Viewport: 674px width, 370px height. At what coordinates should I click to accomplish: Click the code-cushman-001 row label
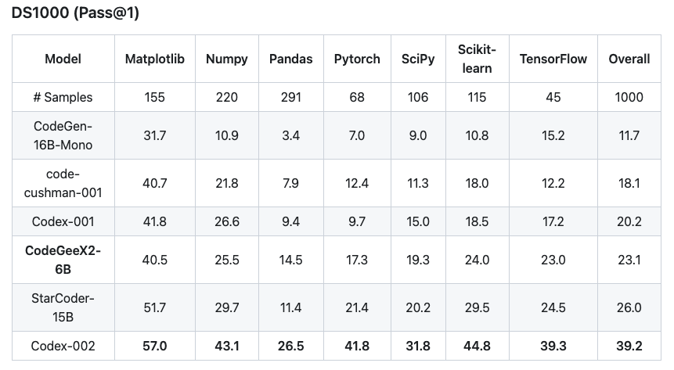tap(63, 183)
